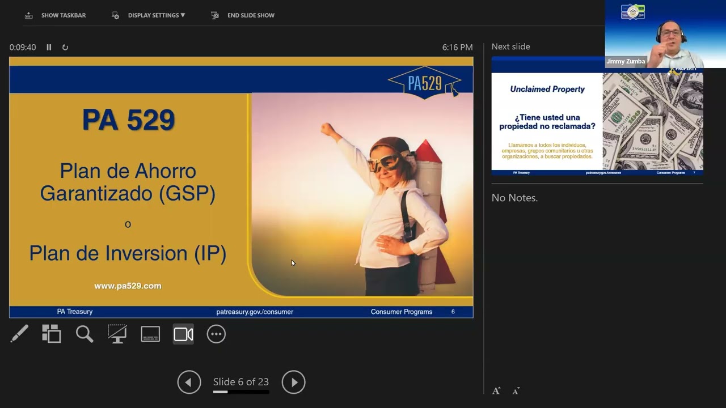Pause the presentation timer

coord(49,48)
